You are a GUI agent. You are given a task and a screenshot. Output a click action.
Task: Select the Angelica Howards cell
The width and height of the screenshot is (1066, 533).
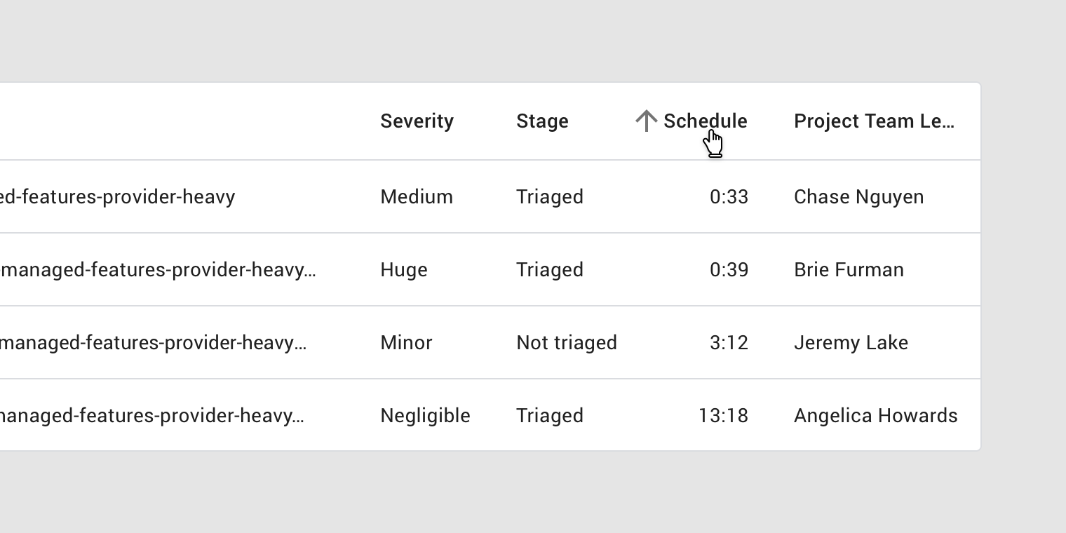point(875,416)
